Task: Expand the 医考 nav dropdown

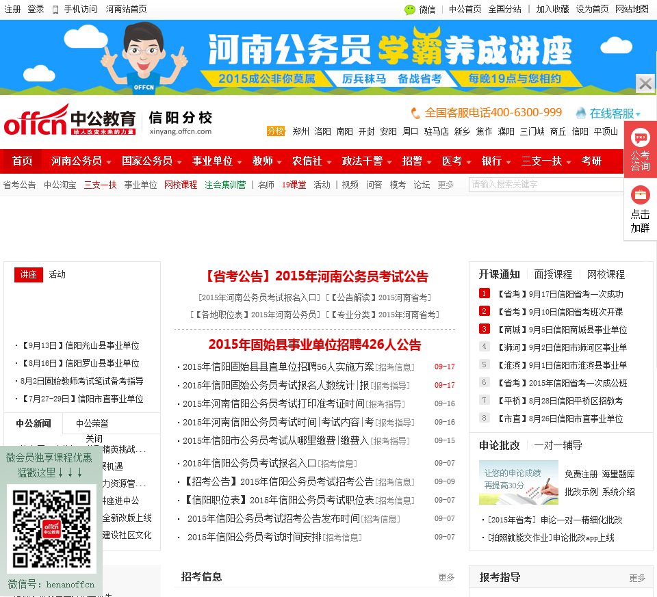Action: [x=469, y=162]
